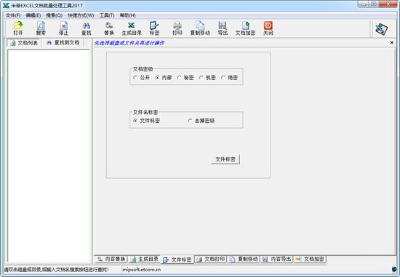Open the 快捷方式(W) menu

81,15
